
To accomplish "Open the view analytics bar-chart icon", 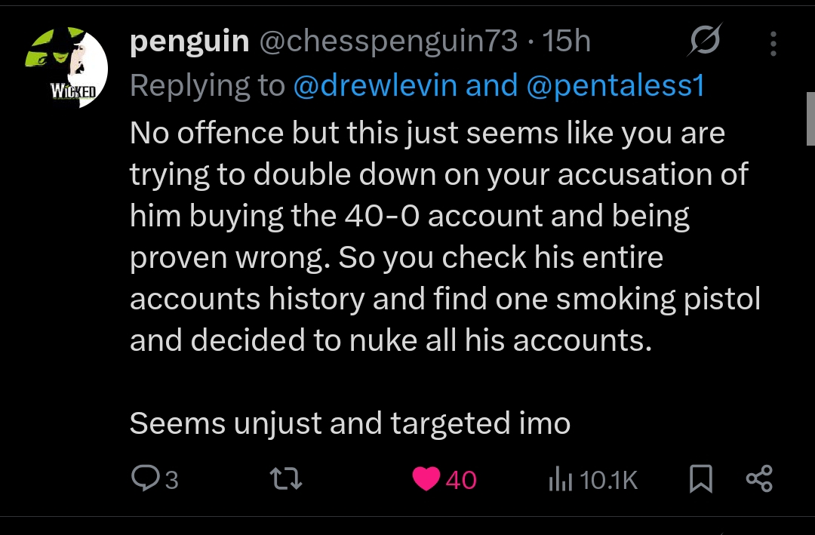I will tap(558, 479).
